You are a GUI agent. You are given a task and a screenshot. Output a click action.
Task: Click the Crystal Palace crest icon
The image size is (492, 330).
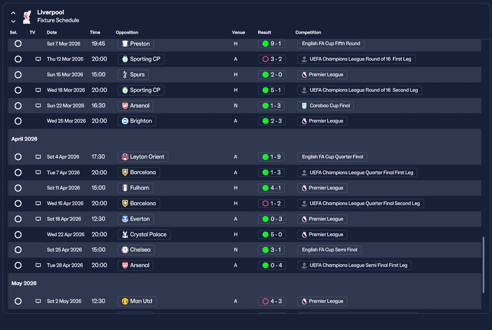click(x=125, y=234)
